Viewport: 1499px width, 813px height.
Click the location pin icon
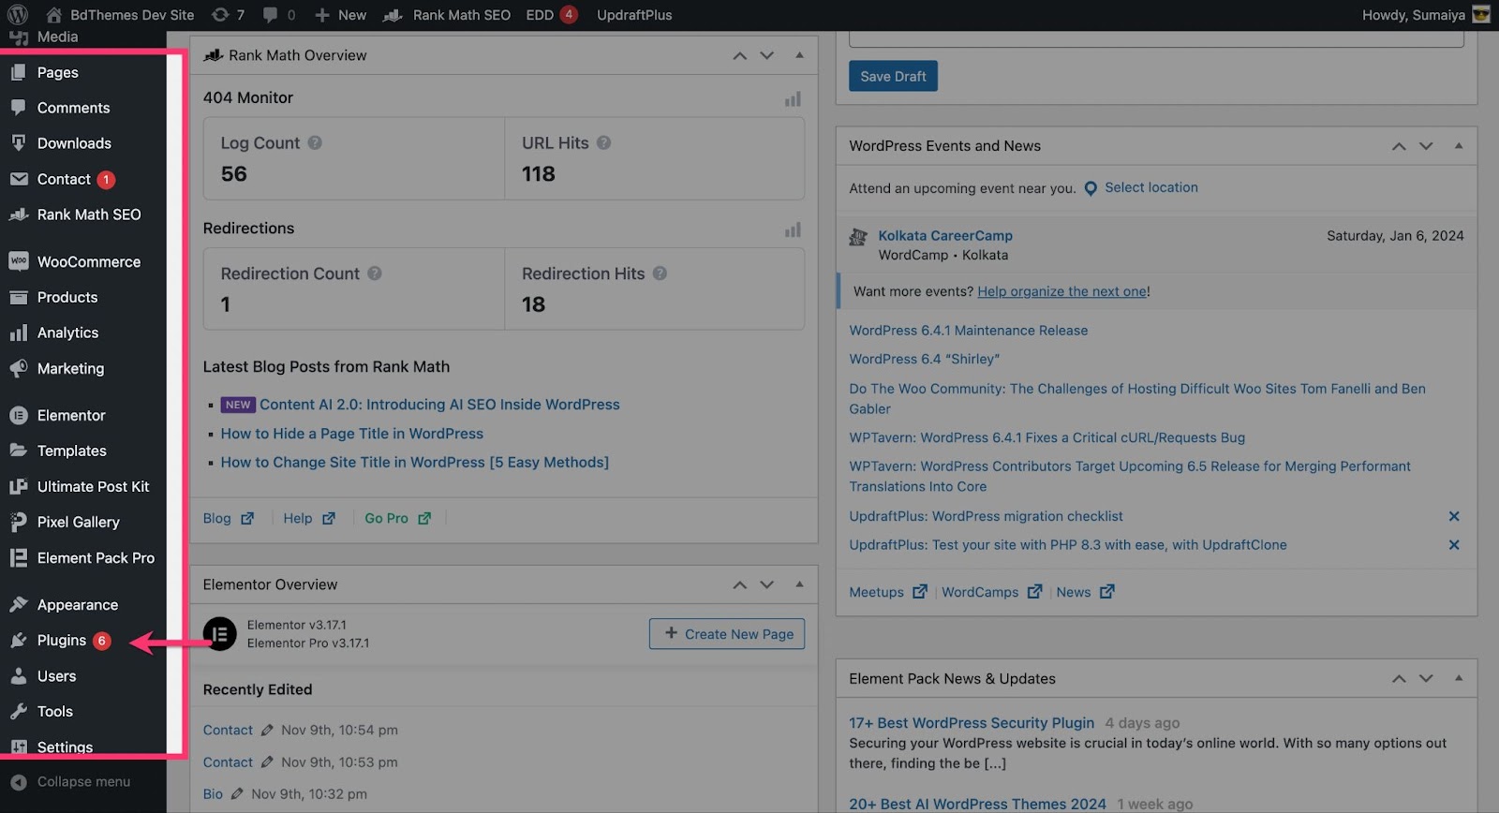pyautogui.click(x=1091, y=188)
